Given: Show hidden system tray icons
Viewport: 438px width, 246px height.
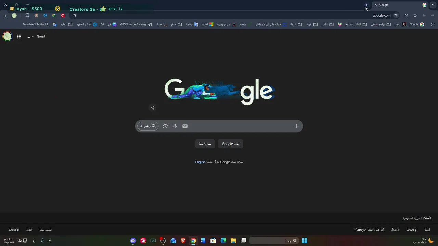Looking at the screenshot, I should pos(50,241).
